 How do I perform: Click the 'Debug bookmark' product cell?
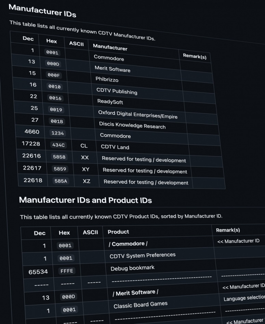pos(132,268)
